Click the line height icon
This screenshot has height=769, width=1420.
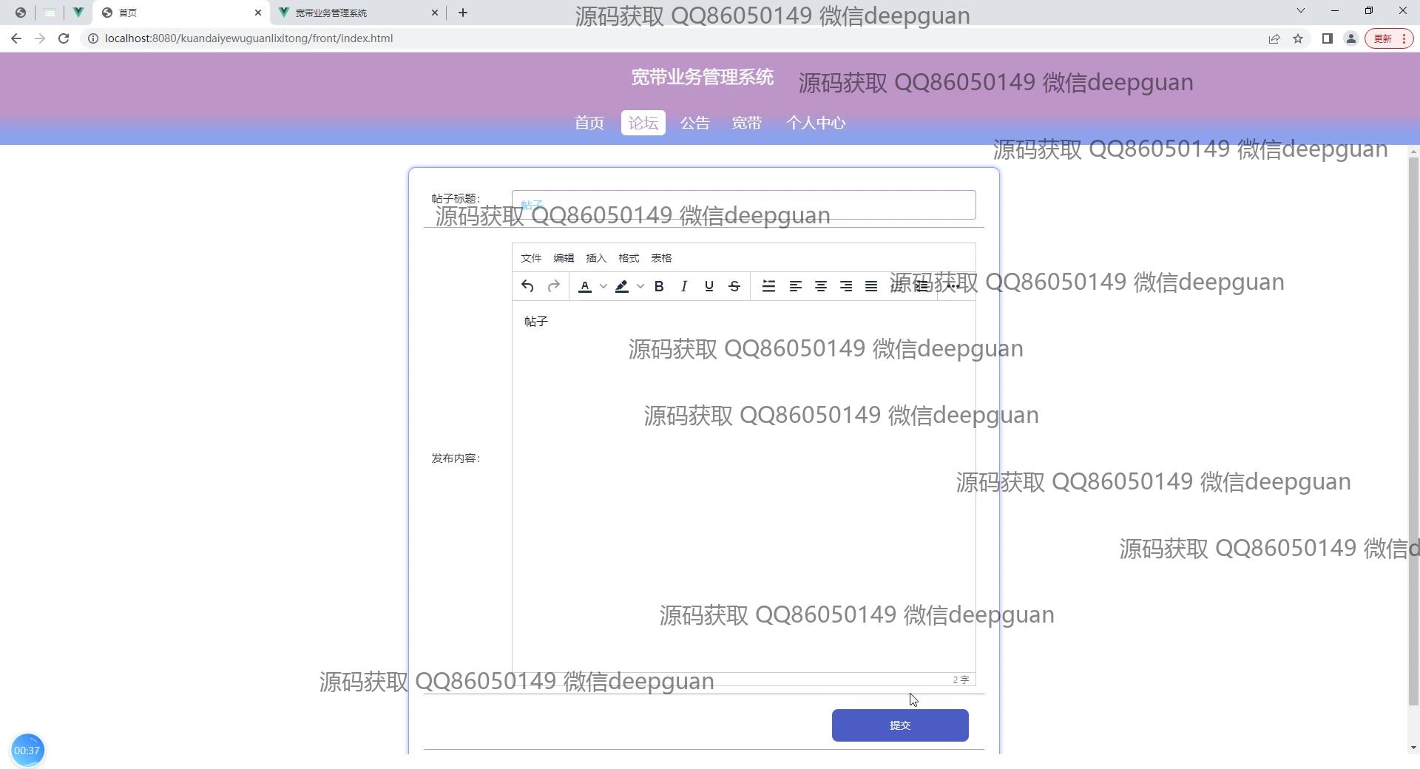[x=768, y=286]
